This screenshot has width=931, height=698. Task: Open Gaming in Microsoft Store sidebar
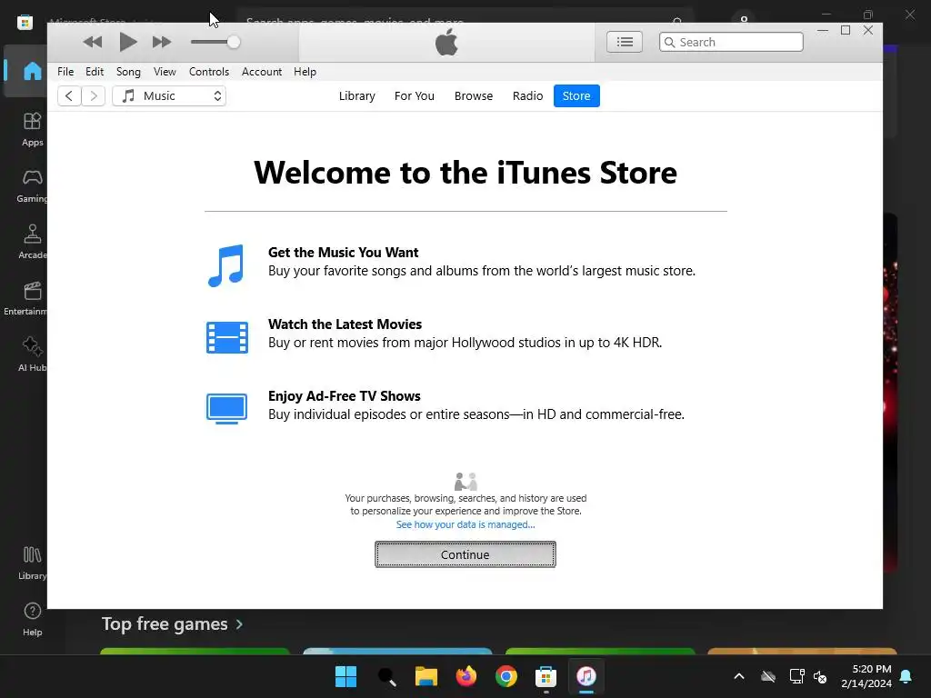[x=32, y=185]
